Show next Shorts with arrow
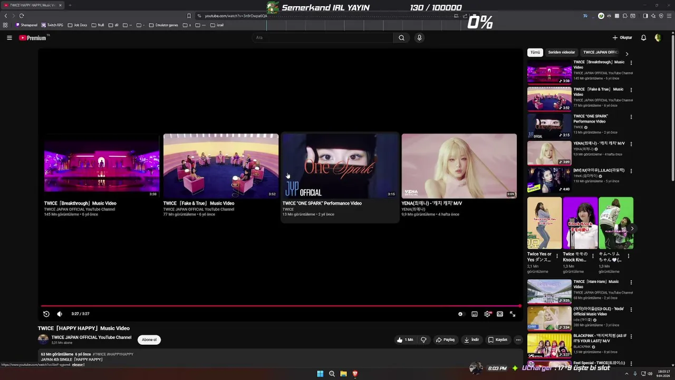This screenshot has height=380, width=675. tap(632, 229)
